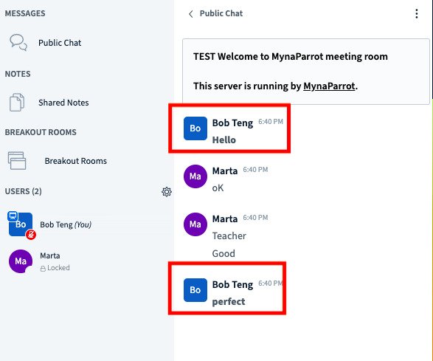Image resolution: width=433 pixels, height=361 pixels.
Task: Click Marta's purple avatar next to oK message
Action: [x=195, y=176]
